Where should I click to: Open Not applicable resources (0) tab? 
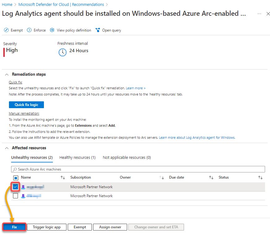coord(127,158)
